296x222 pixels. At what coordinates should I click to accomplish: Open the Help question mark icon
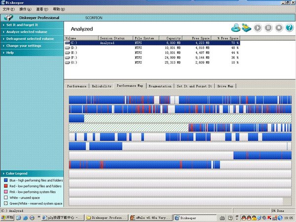click(x=290, y=28)
